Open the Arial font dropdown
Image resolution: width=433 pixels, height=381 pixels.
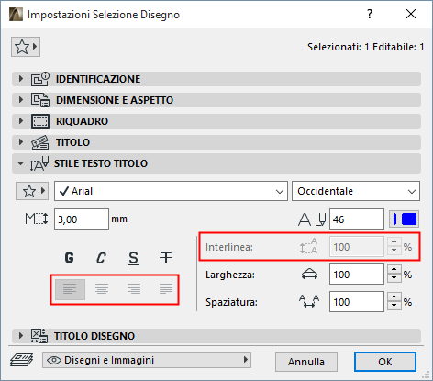(x=171, y=191)
